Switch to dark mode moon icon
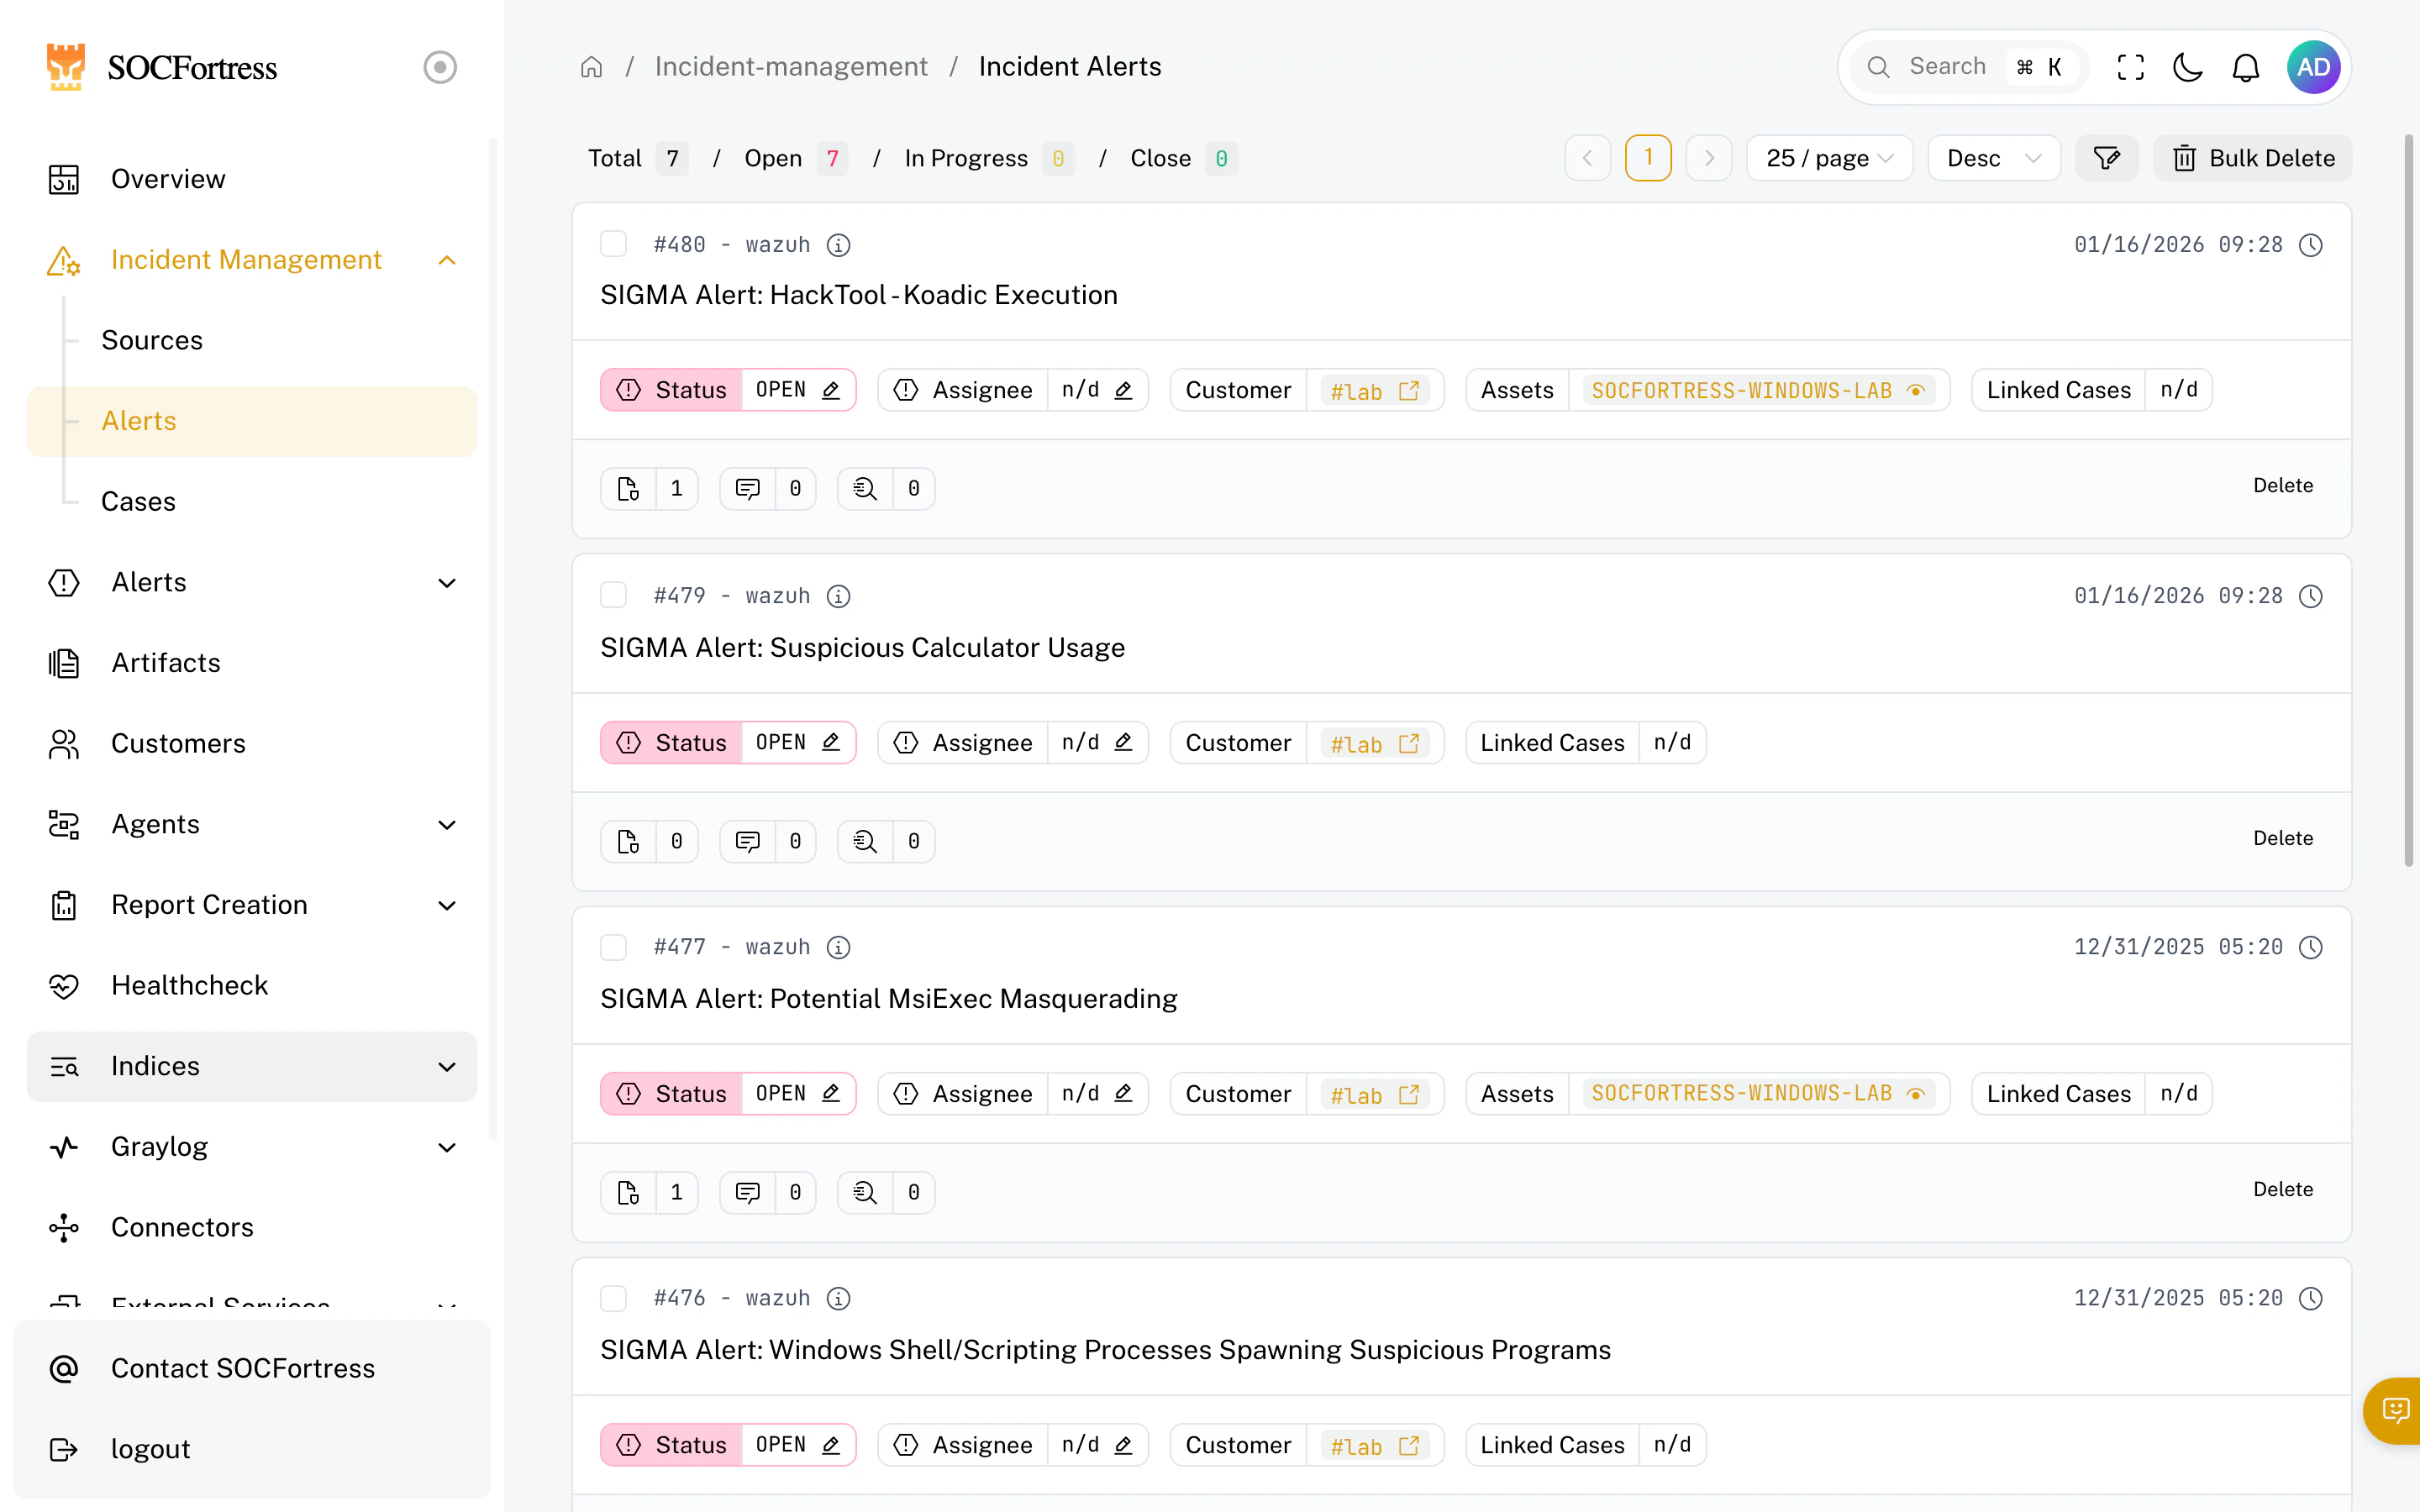This screenshot has width=2420, height=1512. pos(2188,67)
